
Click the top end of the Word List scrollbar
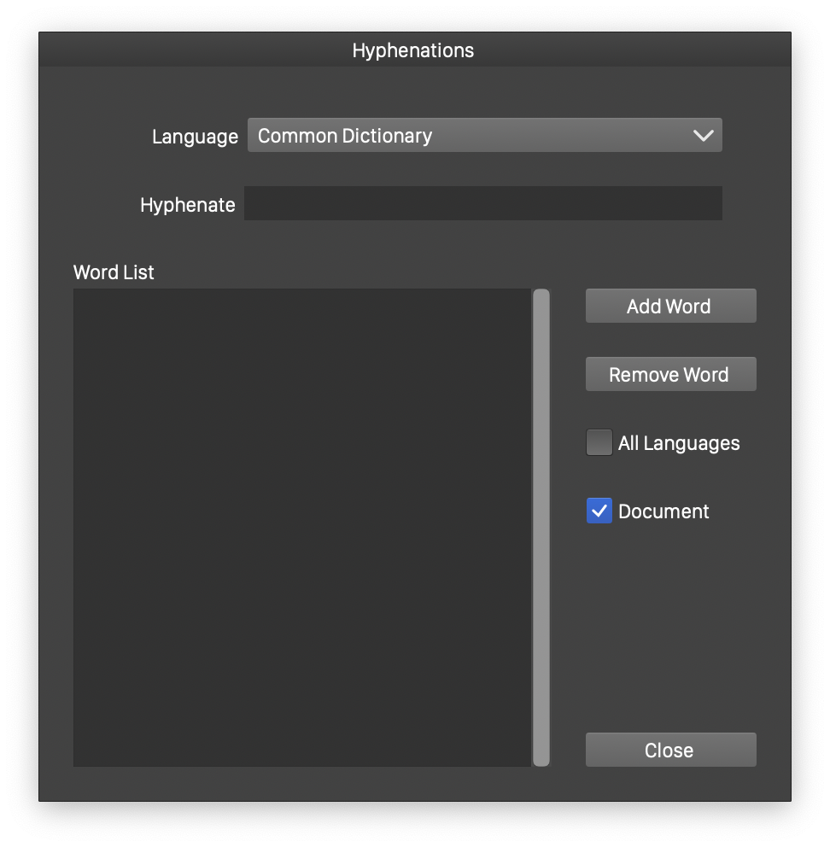coord(541,297)
